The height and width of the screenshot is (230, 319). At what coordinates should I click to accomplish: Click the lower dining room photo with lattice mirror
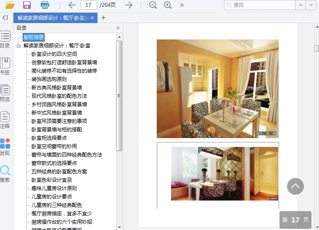(x=224, y=174)
